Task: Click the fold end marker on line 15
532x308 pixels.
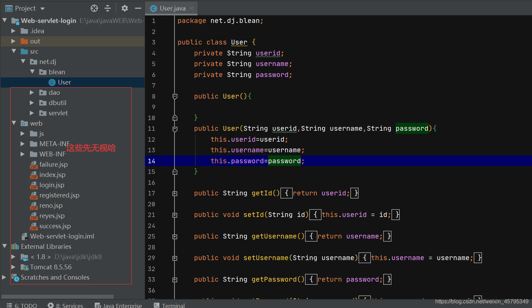Action: point(175,171)
